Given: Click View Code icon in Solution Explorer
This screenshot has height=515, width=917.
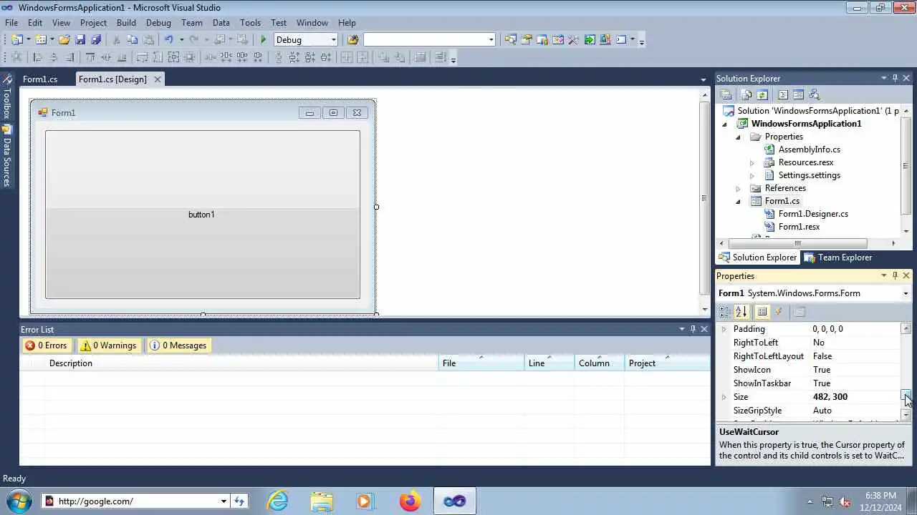Looking at the screenshot, I should (783, 94).
